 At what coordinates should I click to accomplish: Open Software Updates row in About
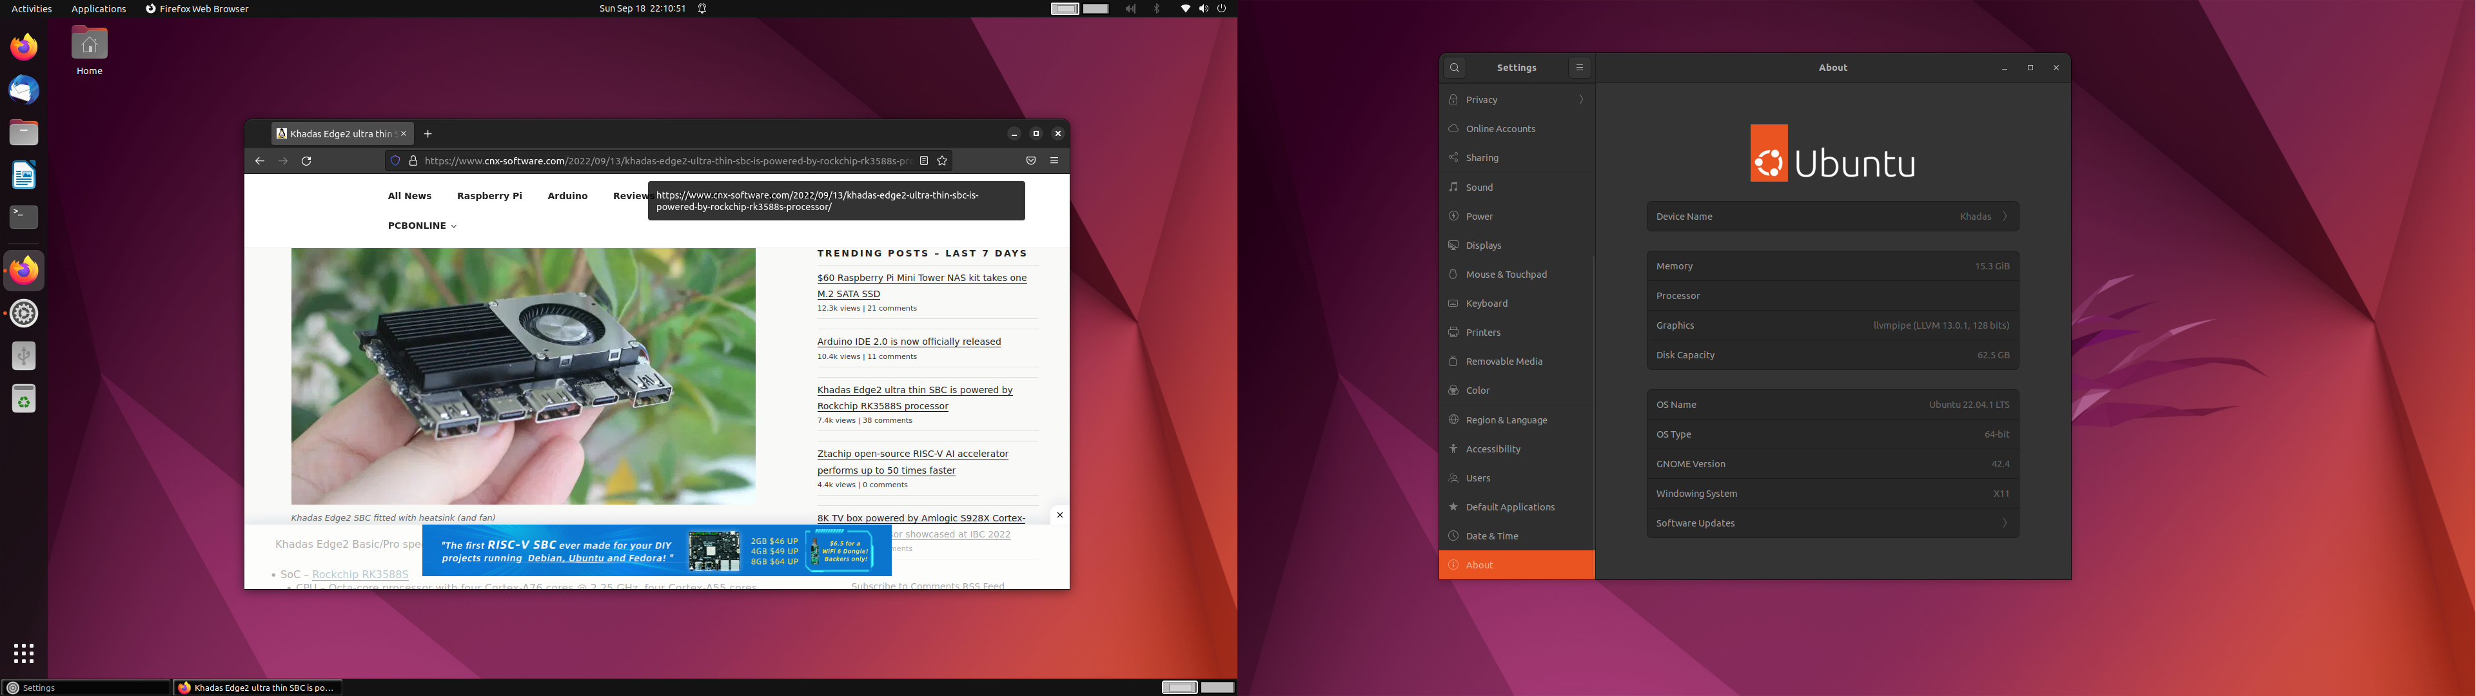[x=1832, y=523]
